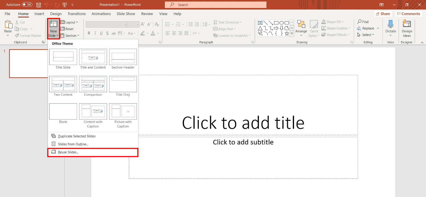The height and width of the screenshot is (197, 426).
Task: Select the Format Painter tool
Action: 28,35
